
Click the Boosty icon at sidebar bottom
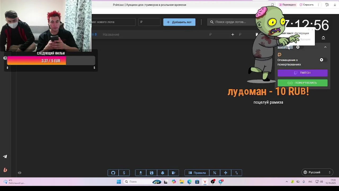click(5, 170)
